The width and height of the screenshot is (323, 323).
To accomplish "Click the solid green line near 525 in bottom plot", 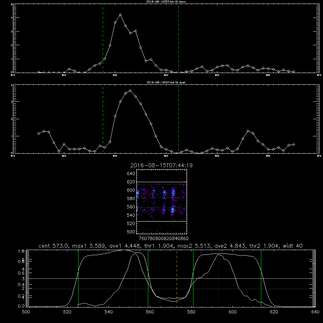I will point(78,278).
